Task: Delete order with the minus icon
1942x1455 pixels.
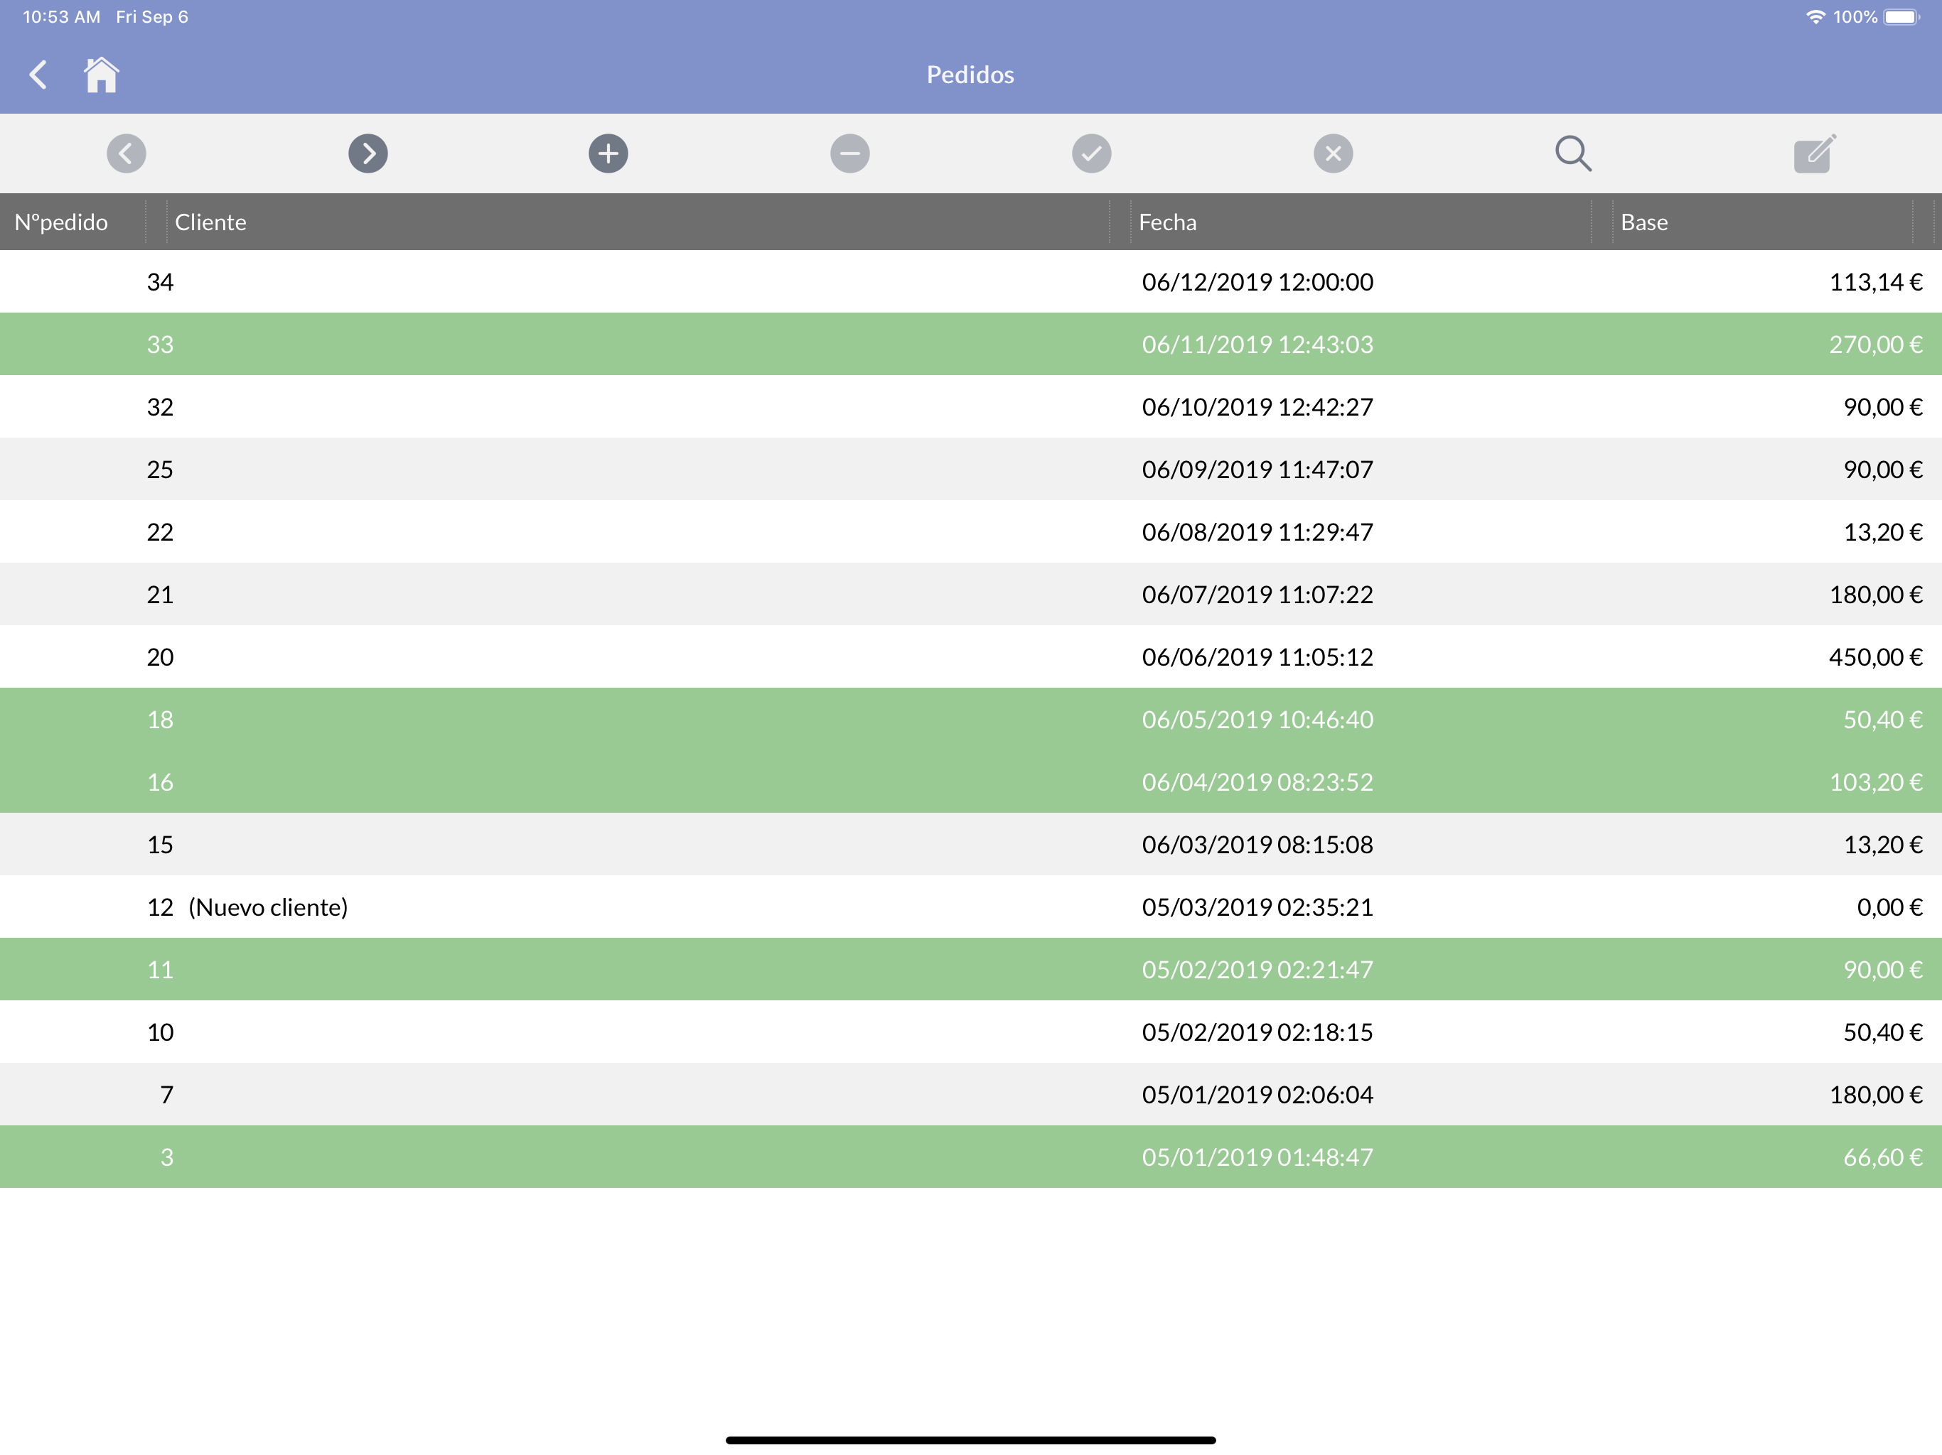Action: coord(850,153)
